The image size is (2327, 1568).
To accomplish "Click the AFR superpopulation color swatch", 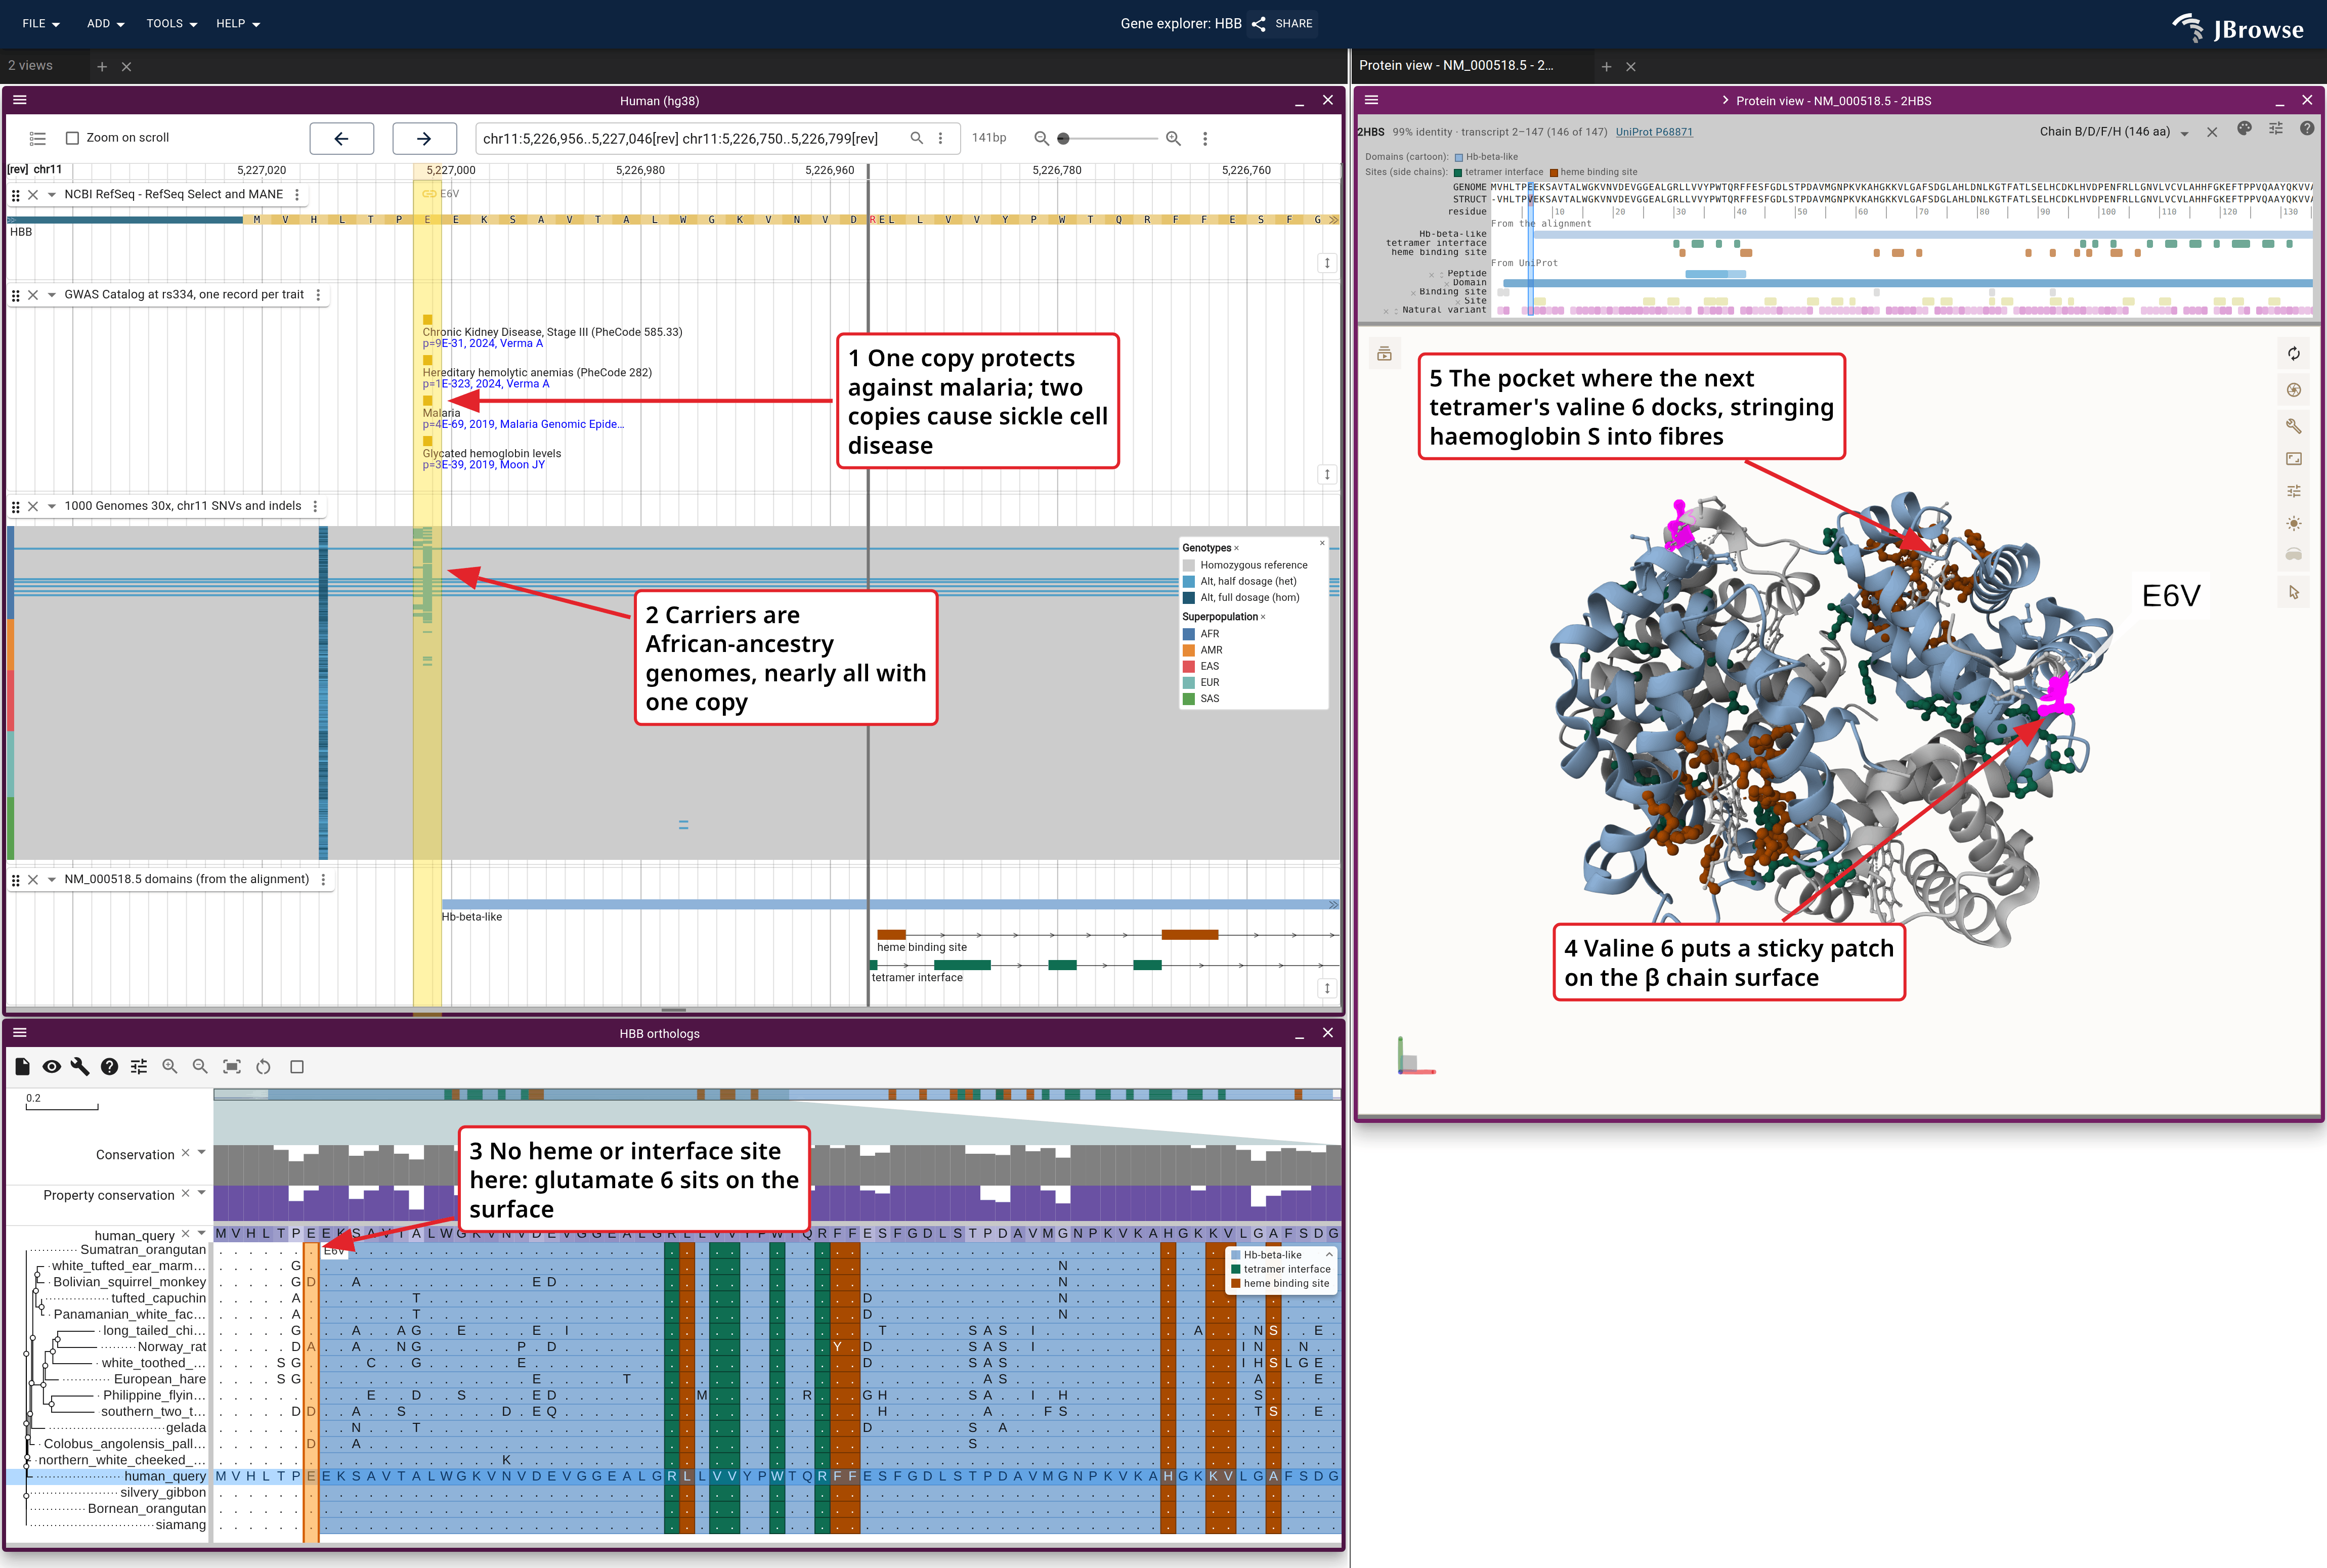I will [1189, 634].
